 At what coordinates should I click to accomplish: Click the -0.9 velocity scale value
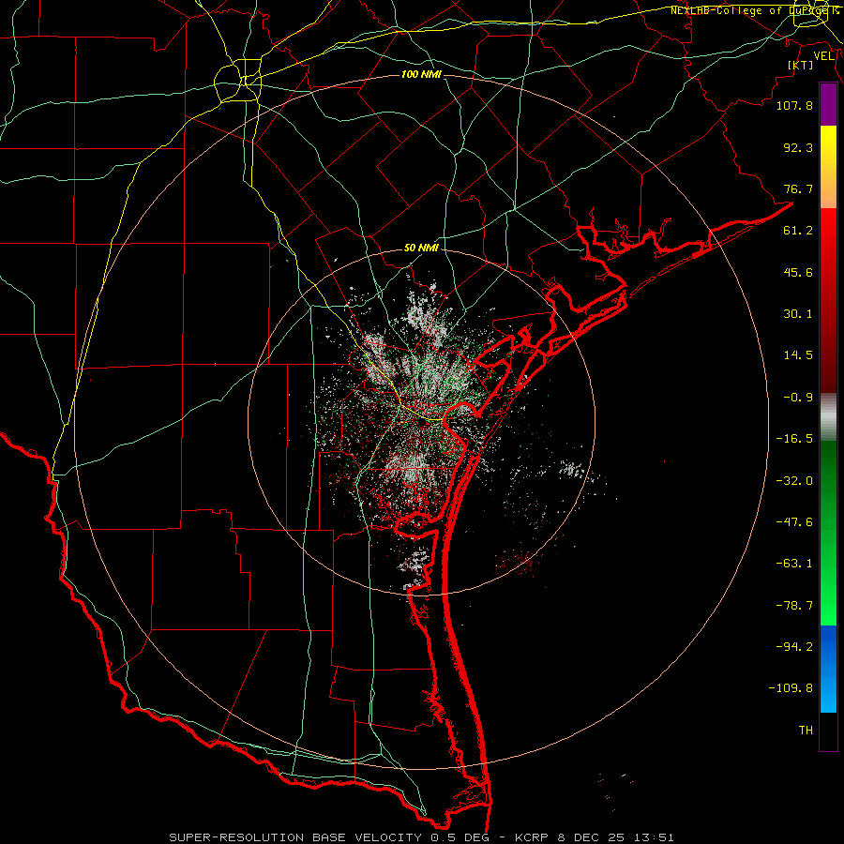click(798, 398)
